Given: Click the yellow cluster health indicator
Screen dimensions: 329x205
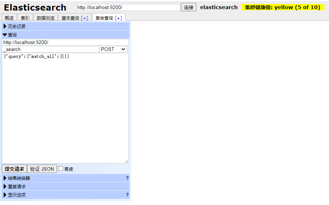Looking at the screenshot, I should [x=283, y=7].
